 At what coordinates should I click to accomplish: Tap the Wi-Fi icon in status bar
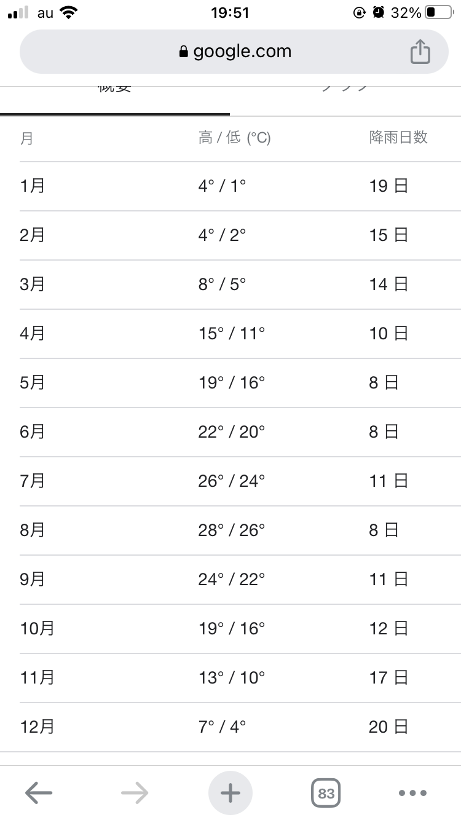pos(69,13)
